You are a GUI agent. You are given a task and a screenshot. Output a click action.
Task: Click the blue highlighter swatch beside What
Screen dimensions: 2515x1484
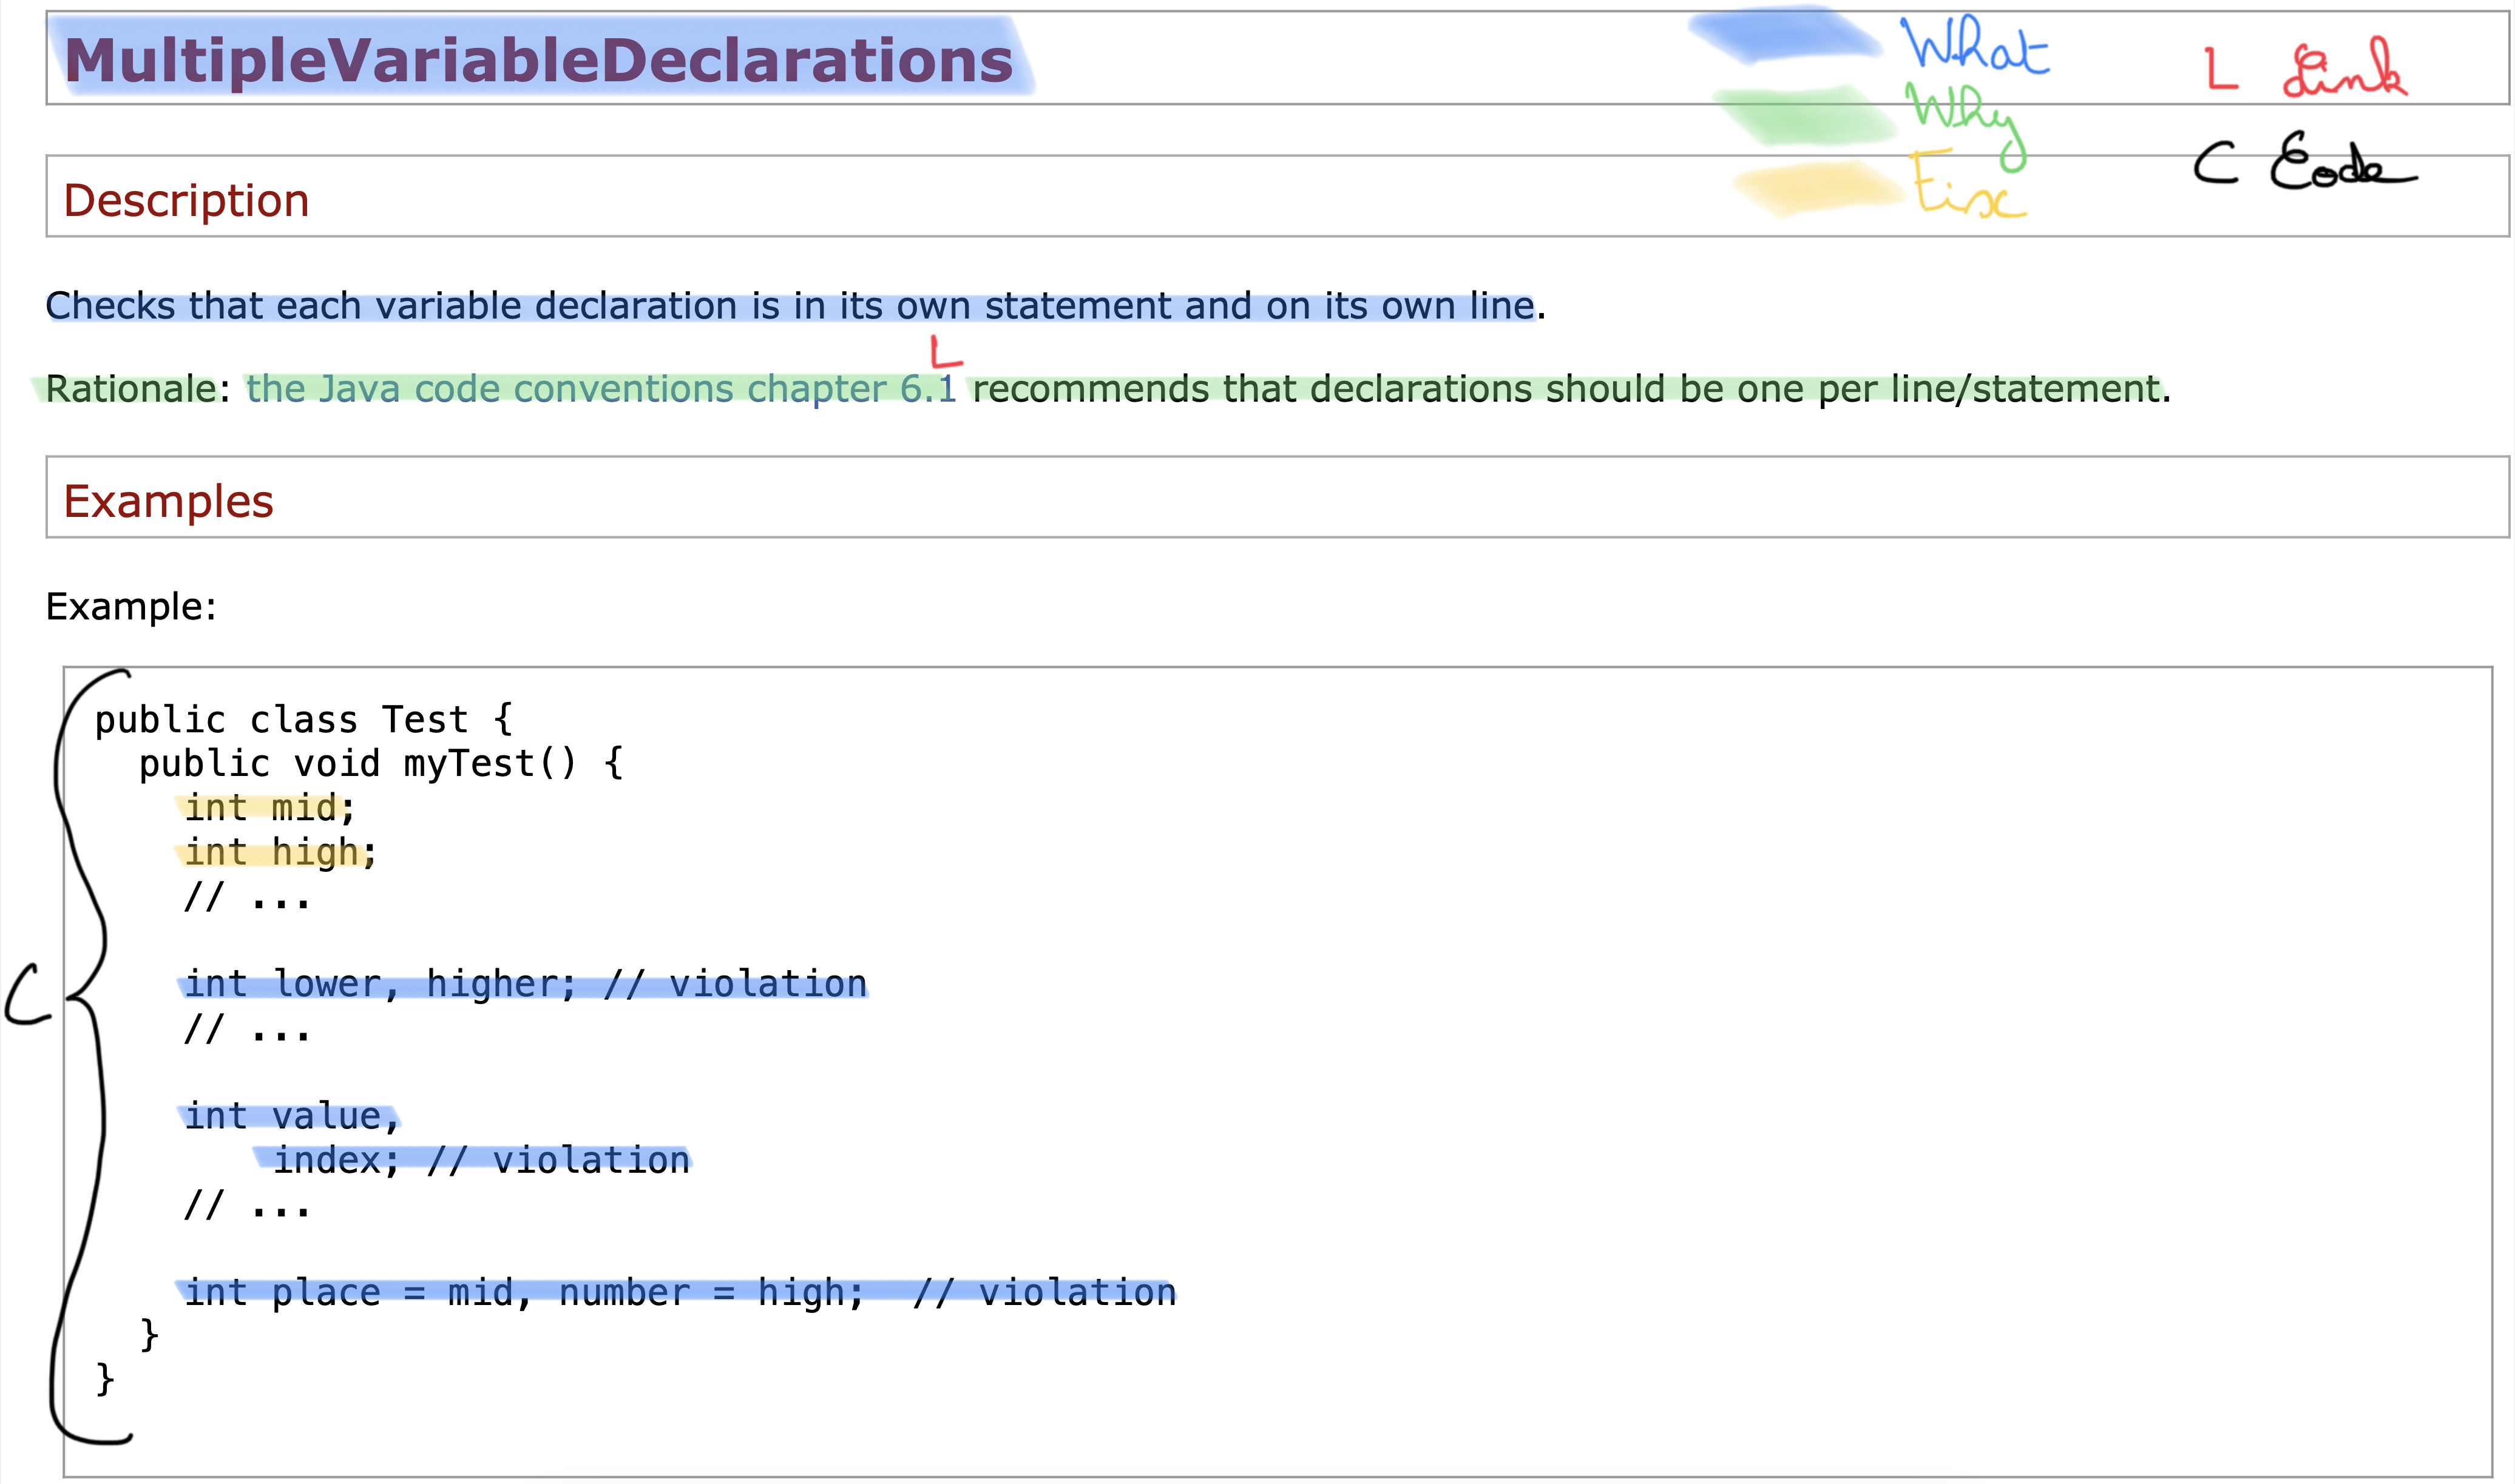coord(1785,35)
